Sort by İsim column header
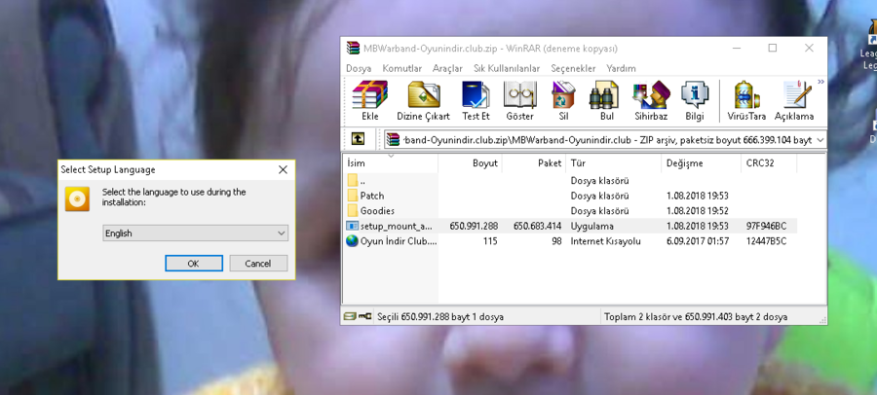 (391, 163)
